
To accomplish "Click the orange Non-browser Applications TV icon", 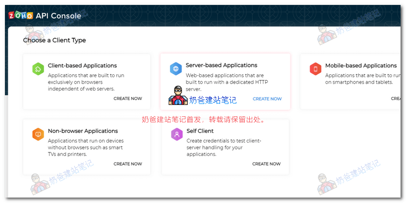I will coord(38,135).
